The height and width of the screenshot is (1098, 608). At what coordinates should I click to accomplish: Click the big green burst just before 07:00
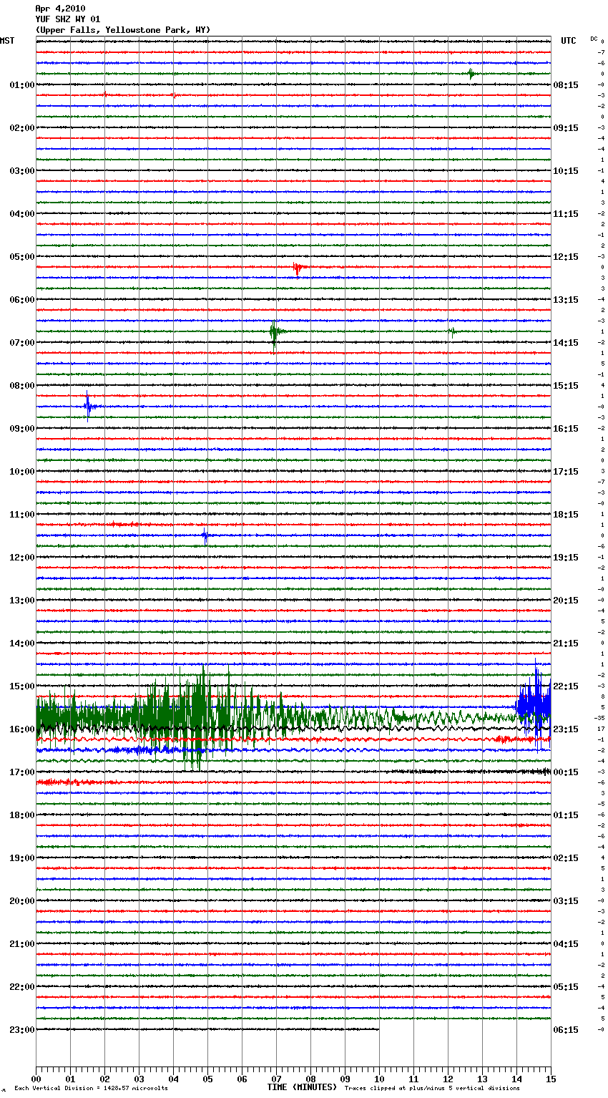pyautogui.click(x=274, y=331)
